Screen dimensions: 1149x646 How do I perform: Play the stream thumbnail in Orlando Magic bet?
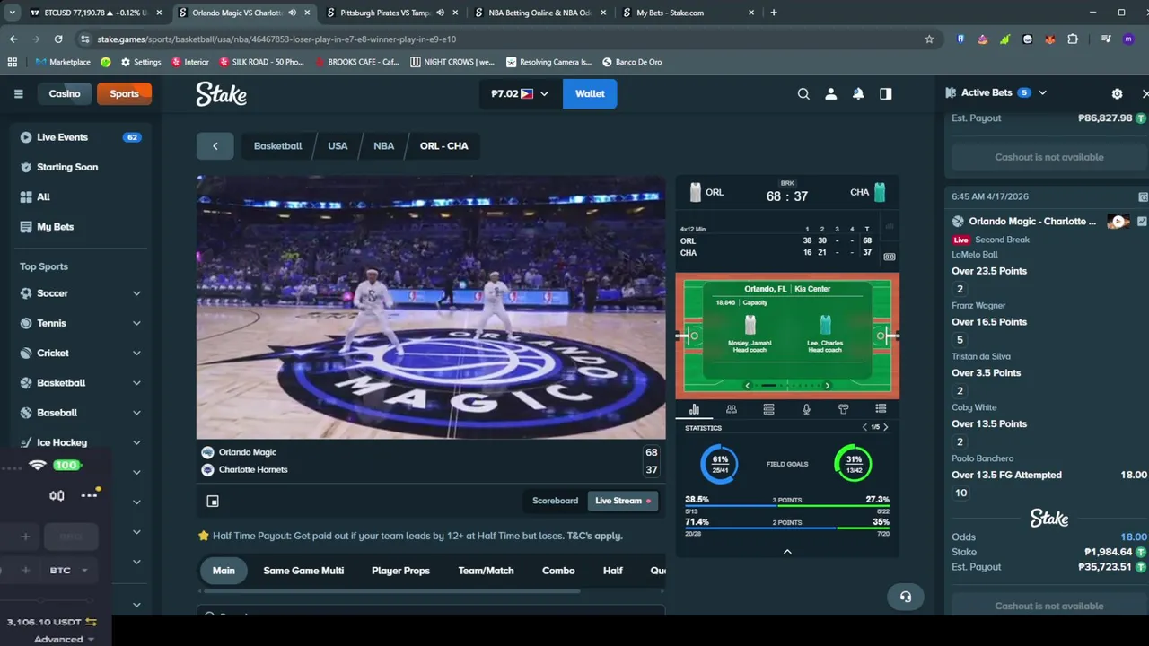pyautogui.click(x=1118, y=222)
